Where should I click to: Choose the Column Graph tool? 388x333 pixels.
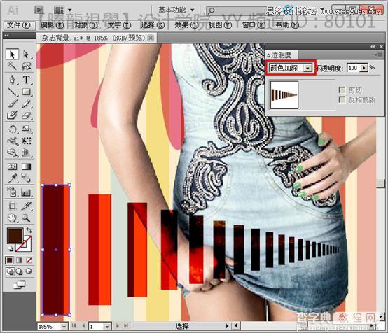(x=26, y=192)
